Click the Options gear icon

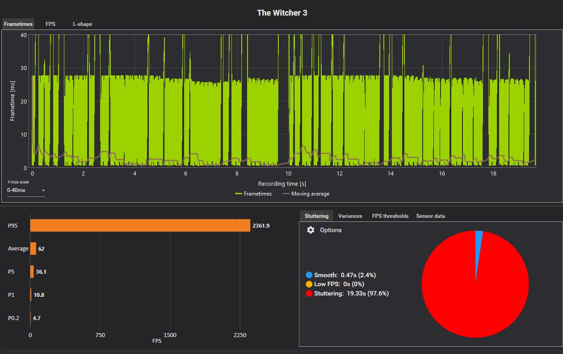coord(311,230)
